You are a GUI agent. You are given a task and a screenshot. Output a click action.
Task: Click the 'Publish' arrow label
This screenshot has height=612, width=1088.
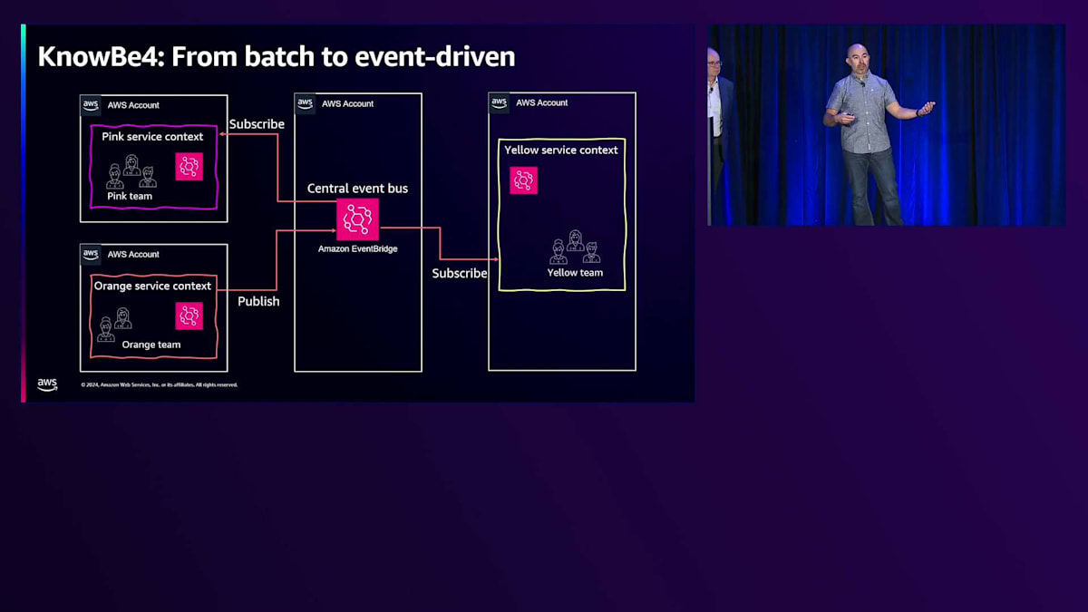click(258, 301)
